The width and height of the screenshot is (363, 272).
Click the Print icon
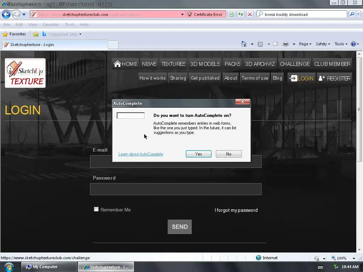(x=286, y=44)
